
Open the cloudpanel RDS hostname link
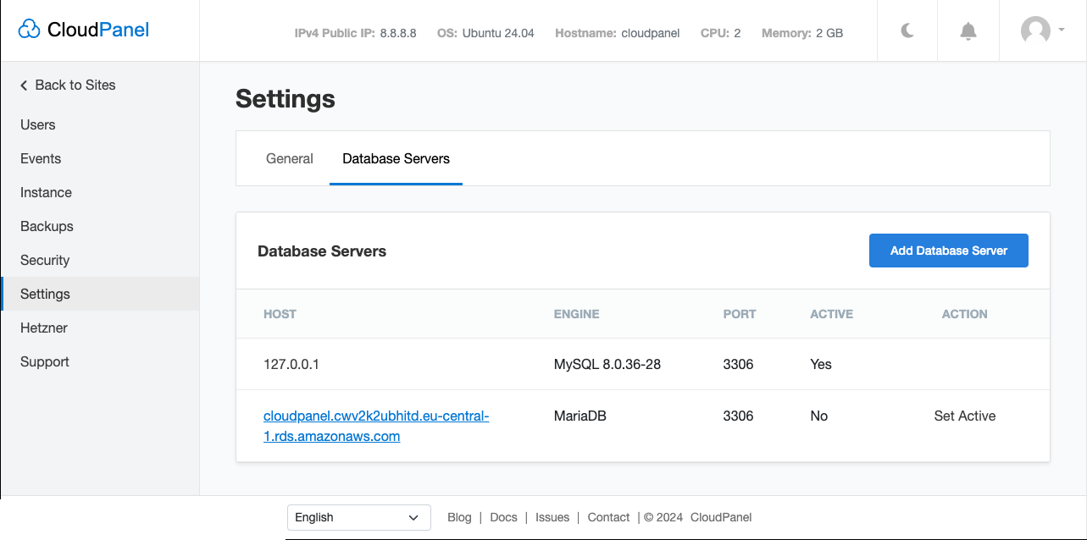tap(376, 416)
